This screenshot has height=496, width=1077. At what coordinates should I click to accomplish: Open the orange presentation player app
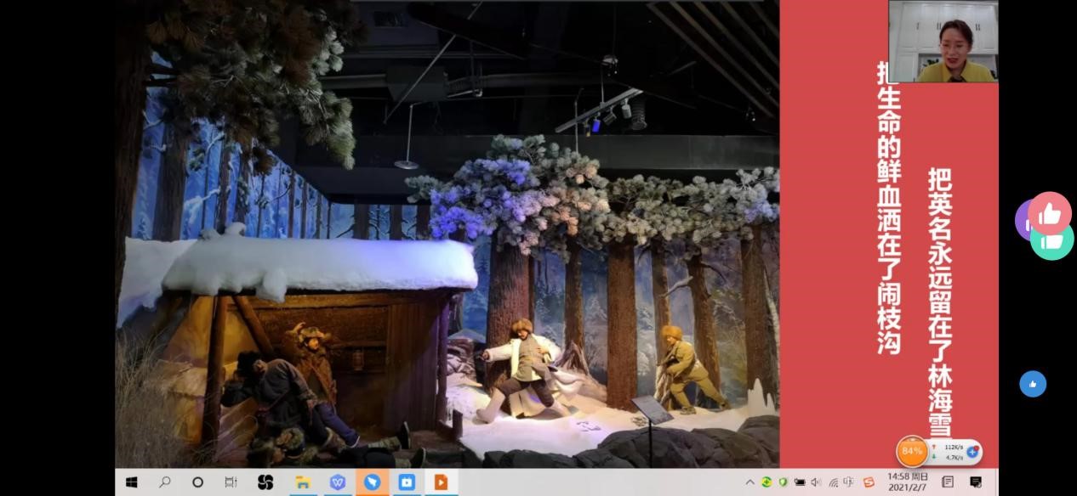tap(441, 482)
